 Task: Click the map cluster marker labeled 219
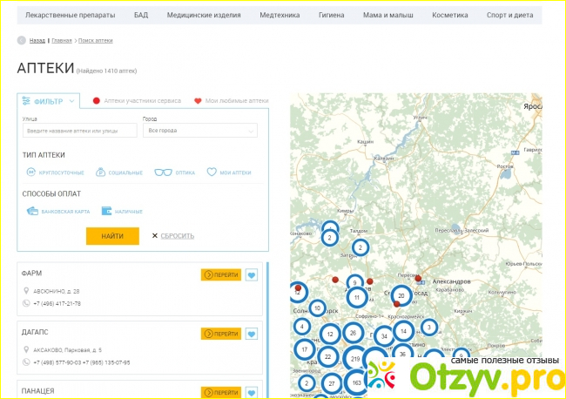click(354, 358)
